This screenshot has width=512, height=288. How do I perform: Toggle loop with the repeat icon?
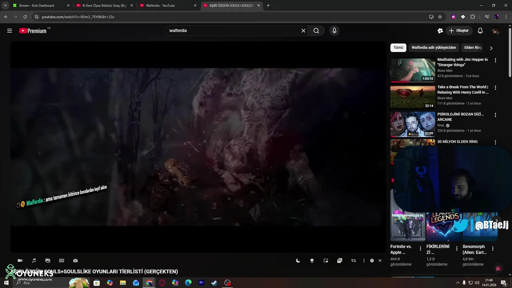point(354,260)
